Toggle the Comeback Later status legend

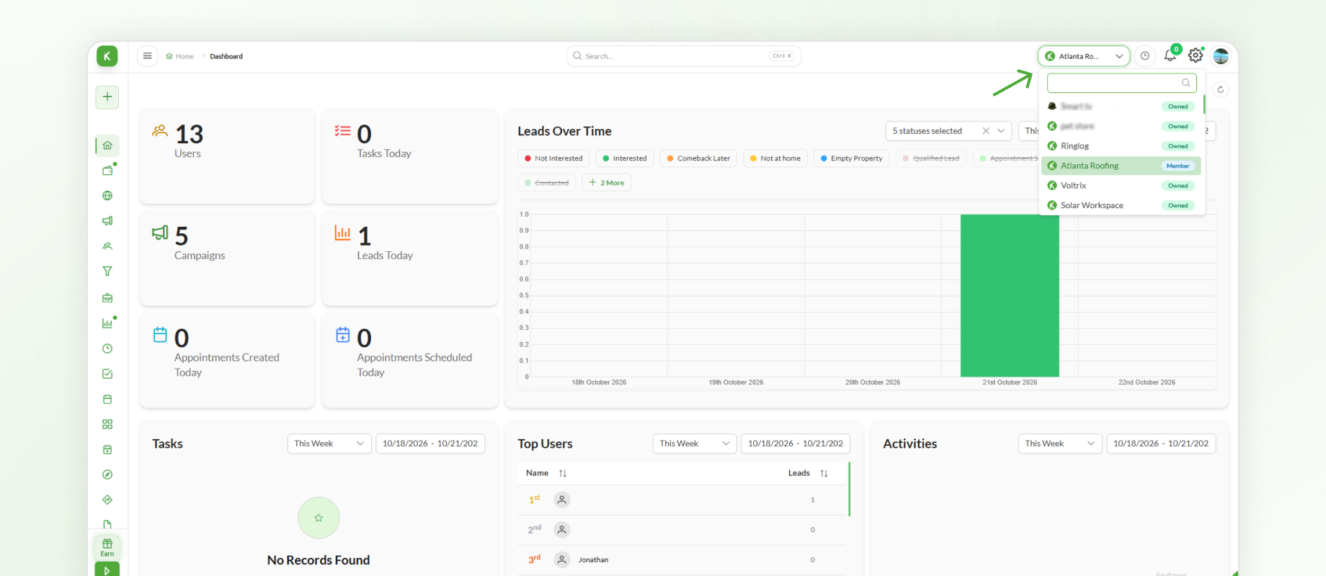click(698, 158)
